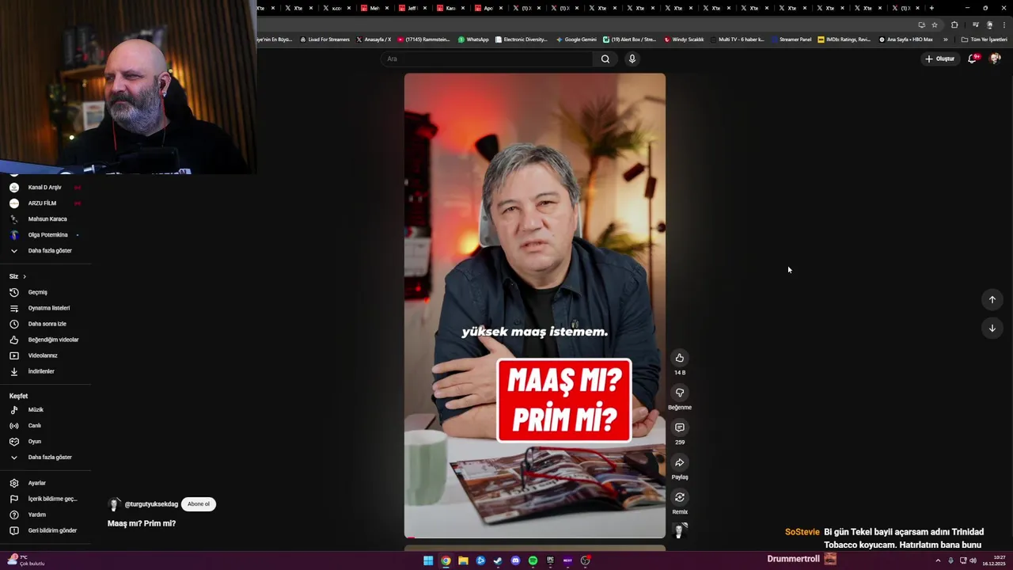Open Livad For Streamers bookmark
This screenshot has height=570, width=1013.
pyautogui.click(x=324, y=39)
